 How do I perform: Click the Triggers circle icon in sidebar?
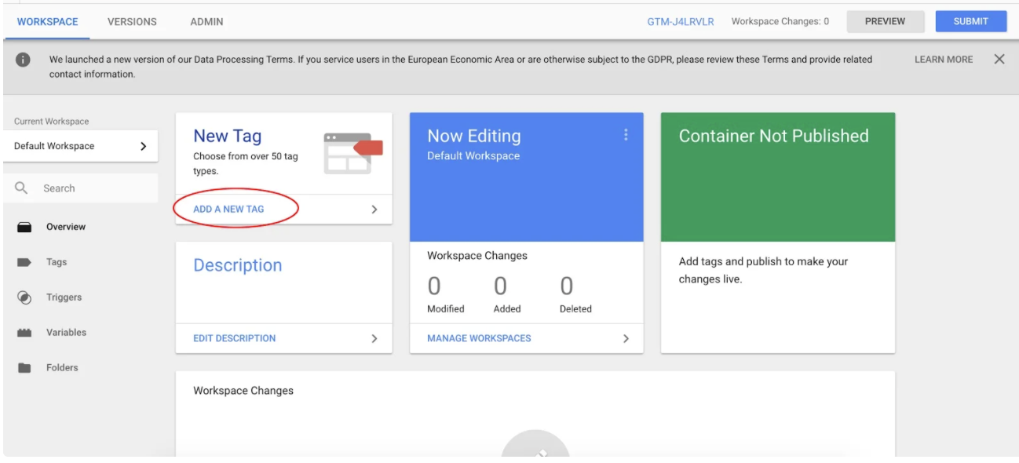[x=24, y=297]
